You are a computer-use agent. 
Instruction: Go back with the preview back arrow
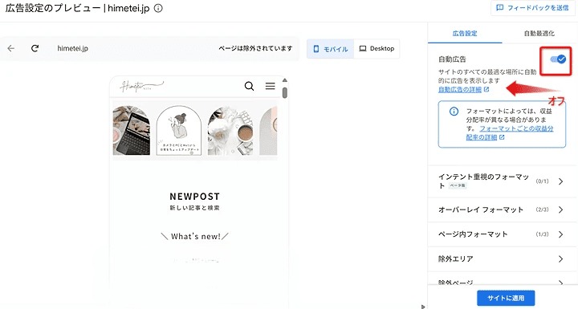click(x=11, y=48)
